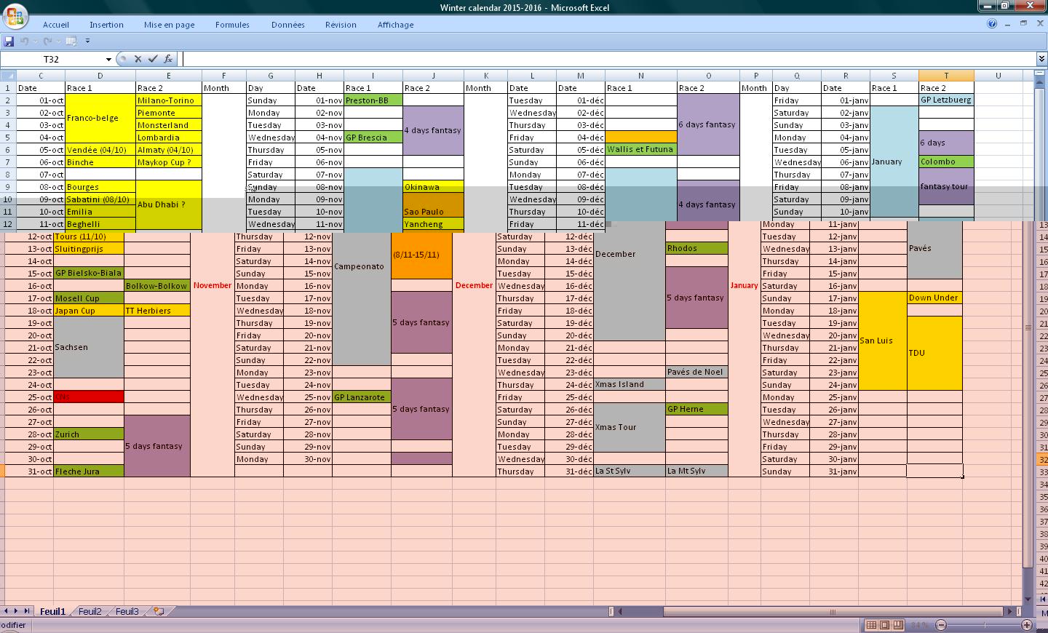The width and height of the screenshot is (1048, 633).
Task: Switch to the Feuil2 sheet tab
Action: click(x=90, y=612)
